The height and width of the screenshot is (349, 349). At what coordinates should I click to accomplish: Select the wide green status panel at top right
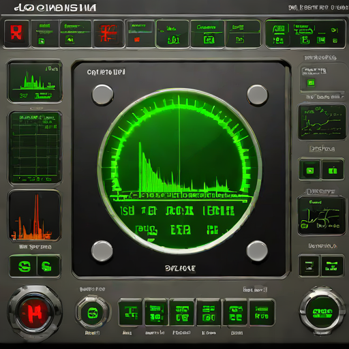(x=305, y=34)
